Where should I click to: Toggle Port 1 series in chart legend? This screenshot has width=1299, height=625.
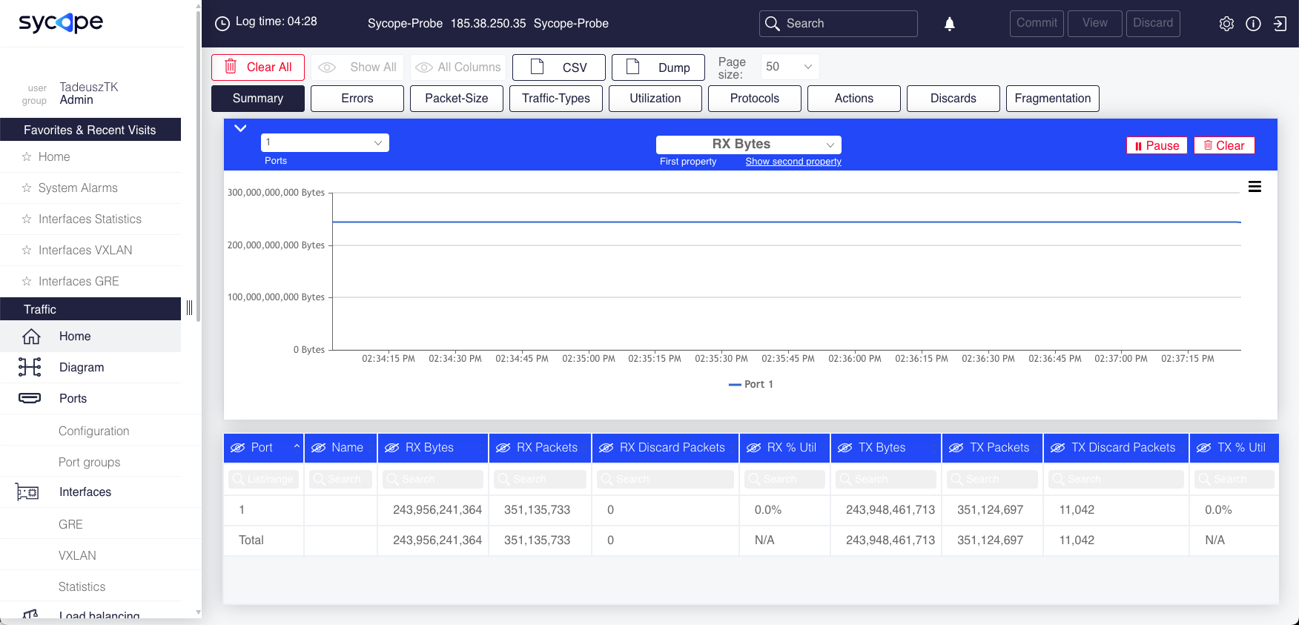click(x=751, y=384)
